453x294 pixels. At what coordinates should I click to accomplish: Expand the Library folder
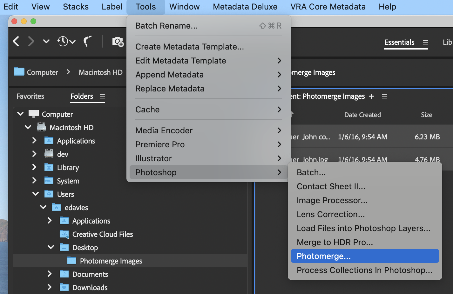pos(34,167)
